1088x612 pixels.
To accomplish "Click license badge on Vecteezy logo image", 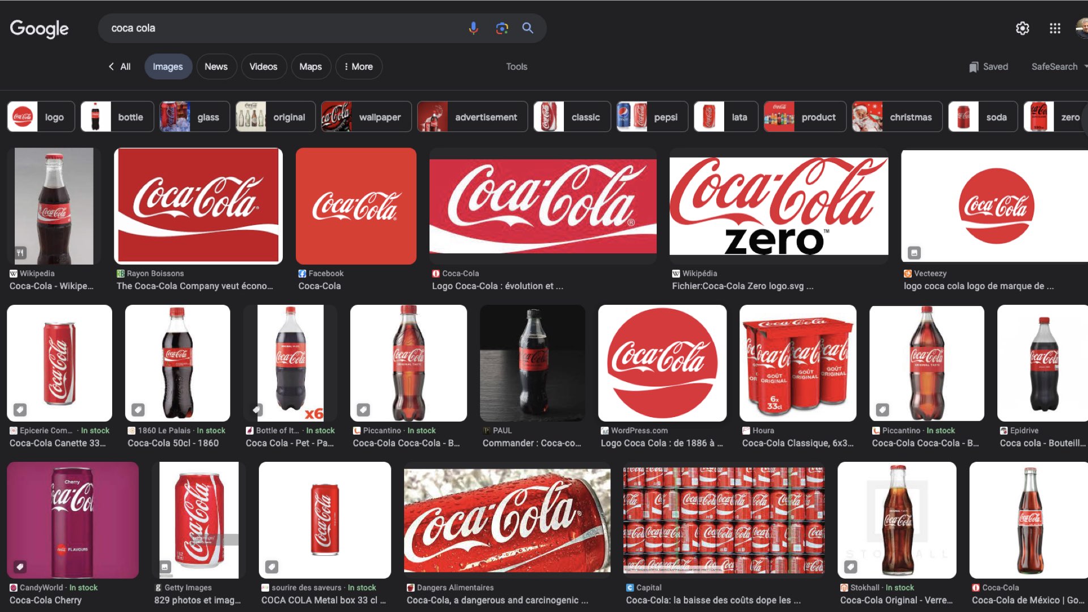I will [x=914, y=253].
